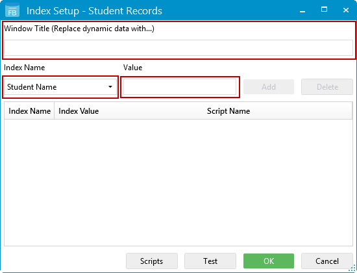Expand the Index Name dropdown arrow

pyautogui.click(x=110, y=86)
